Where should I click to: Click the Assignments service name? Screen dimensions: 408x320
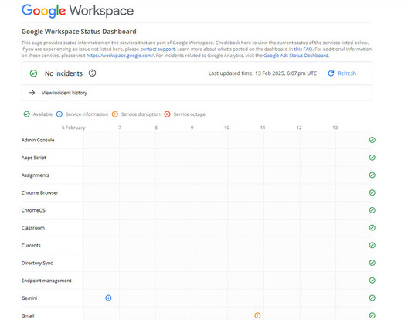click(35, 175)
